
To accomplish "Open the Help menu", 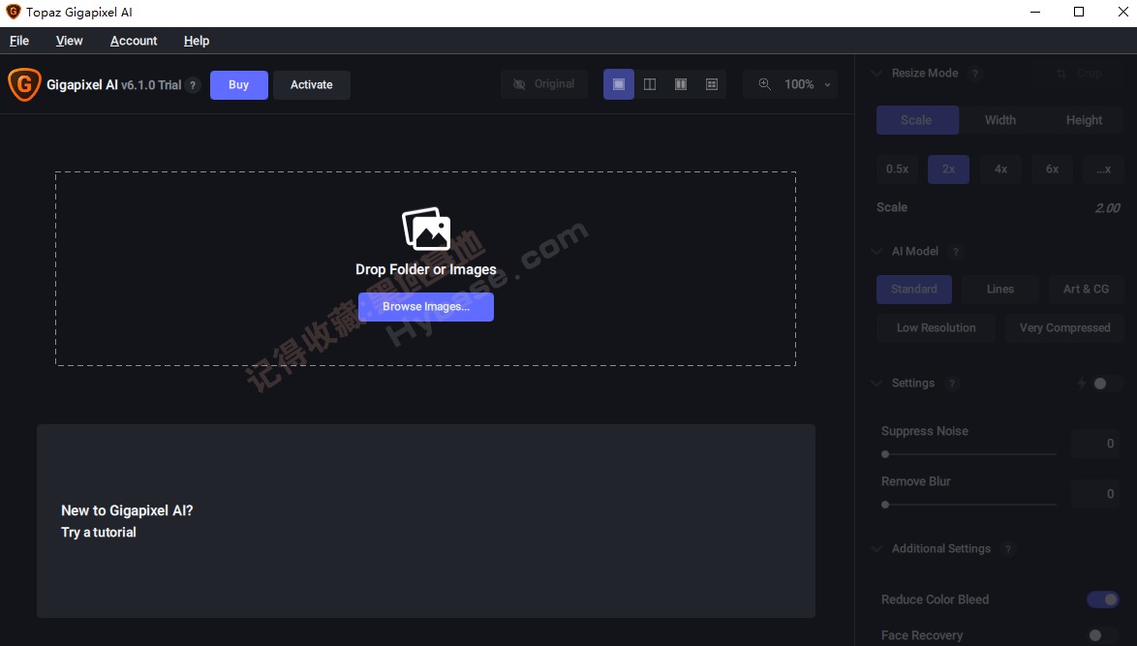I will 197,41.
